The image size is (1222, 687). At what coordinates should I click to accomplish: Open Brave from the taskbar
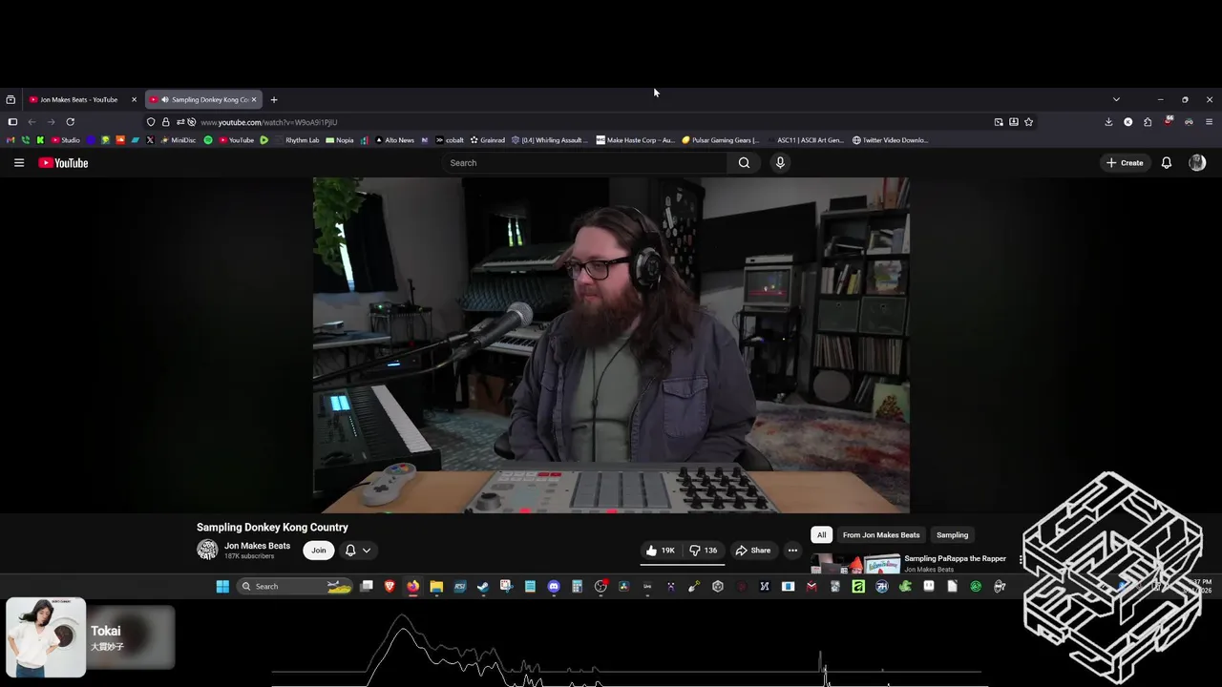click(390, 587)
